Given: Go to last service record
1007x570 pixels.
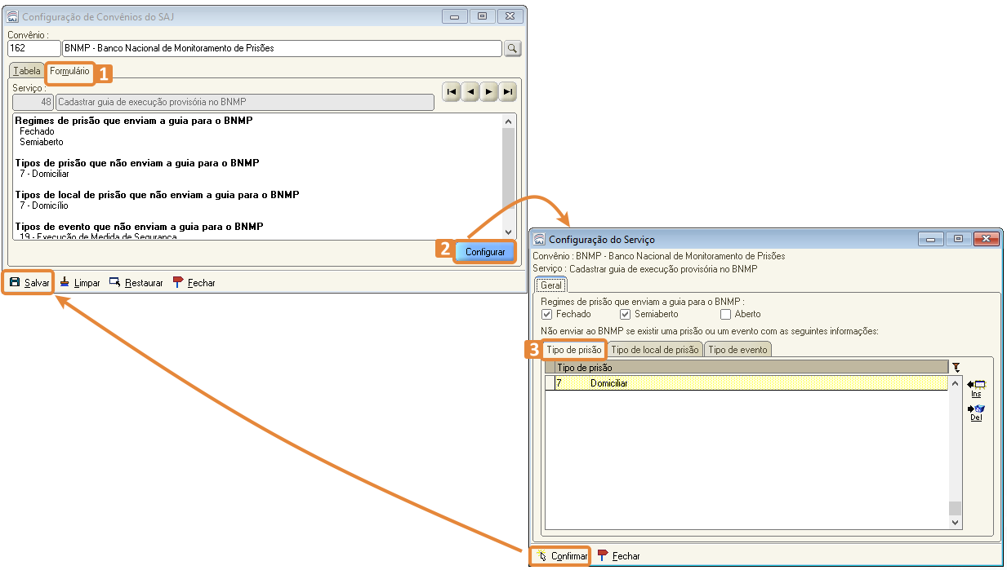Looking at the screenshot, I should coord(507,92).
